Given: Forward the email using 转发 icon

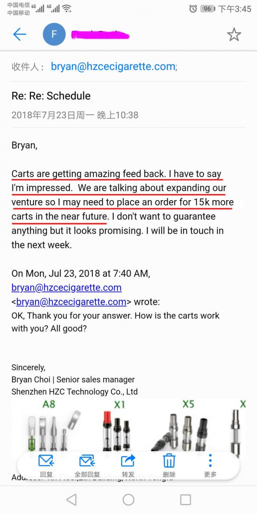Looking at the screenshot, I should click(128, 466).
